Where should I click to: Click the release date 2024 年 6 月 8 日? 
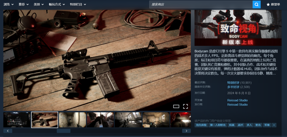click(239, 93)
